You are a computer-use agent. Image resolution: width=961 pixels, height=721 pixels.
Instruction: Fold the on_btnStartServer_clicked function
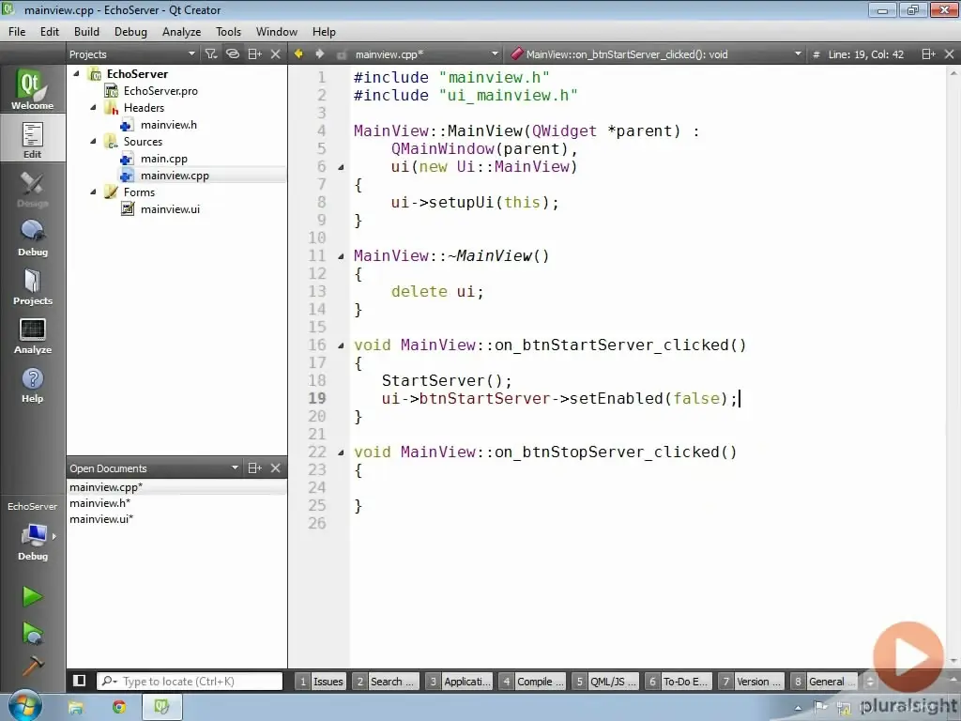342,345
